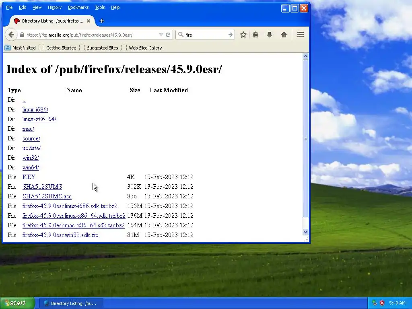Image resolution: width=412 pixels, height=309 pixels.
Task: Maximize the Firefox window
Action: click(x=295, y=8)
